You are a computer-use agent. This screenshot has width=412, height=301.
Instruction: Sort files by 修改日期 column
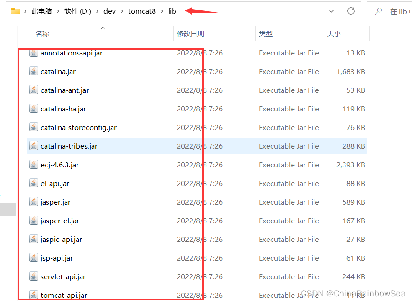(190, 34)
